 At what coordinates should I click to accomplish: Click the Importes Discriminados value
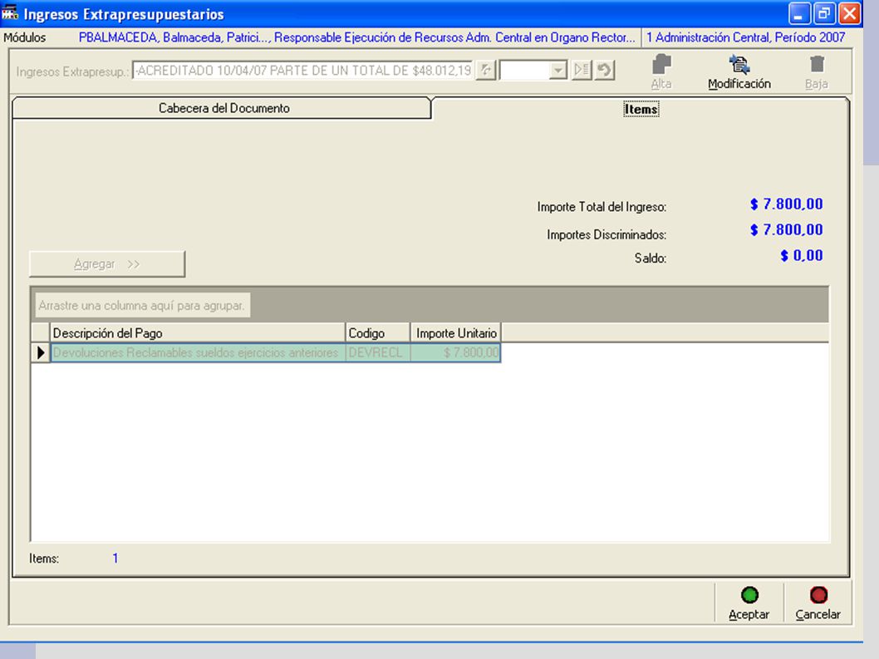tap(787, 230)
